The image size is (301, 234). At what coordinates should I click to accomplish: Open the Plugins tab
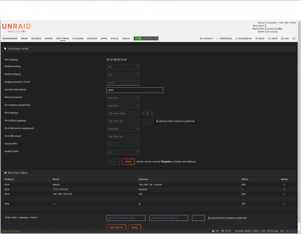tap(78, 38)
